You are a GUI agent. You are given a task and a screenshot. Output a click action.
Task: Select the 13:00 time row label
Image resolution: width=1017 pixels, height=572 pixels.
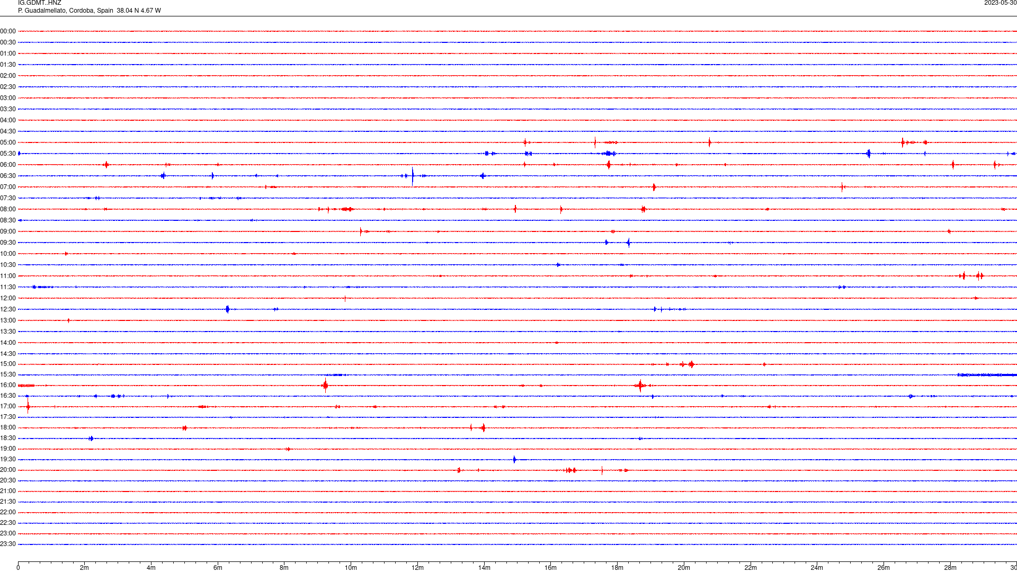[x=8, y=320]
